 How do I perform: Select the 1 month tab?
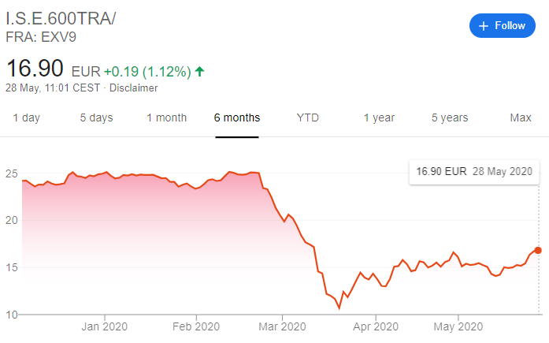coord(166,117)
